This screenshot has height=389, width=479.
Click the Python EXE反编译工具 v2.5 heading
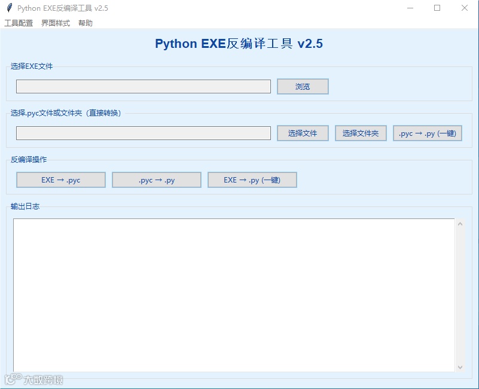[x=239, y=44]
